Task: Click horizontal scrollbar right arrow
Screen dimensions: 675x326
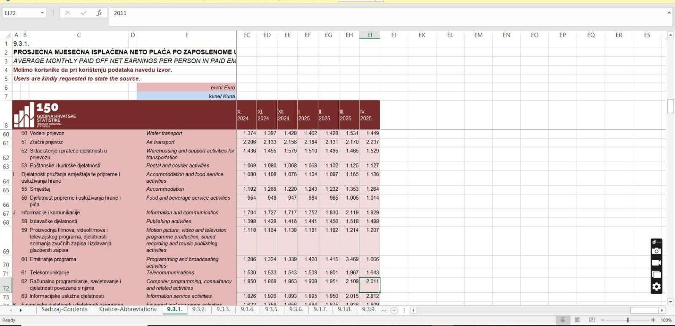Action: tap(662, 310)
